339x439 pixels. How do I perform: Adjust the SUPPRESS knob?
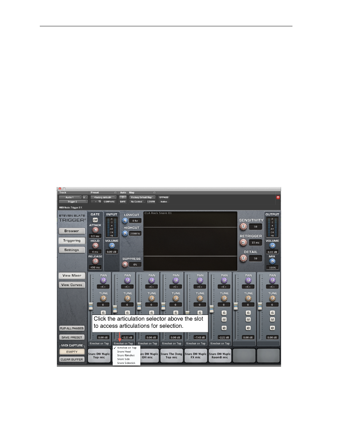coord(125,264)
